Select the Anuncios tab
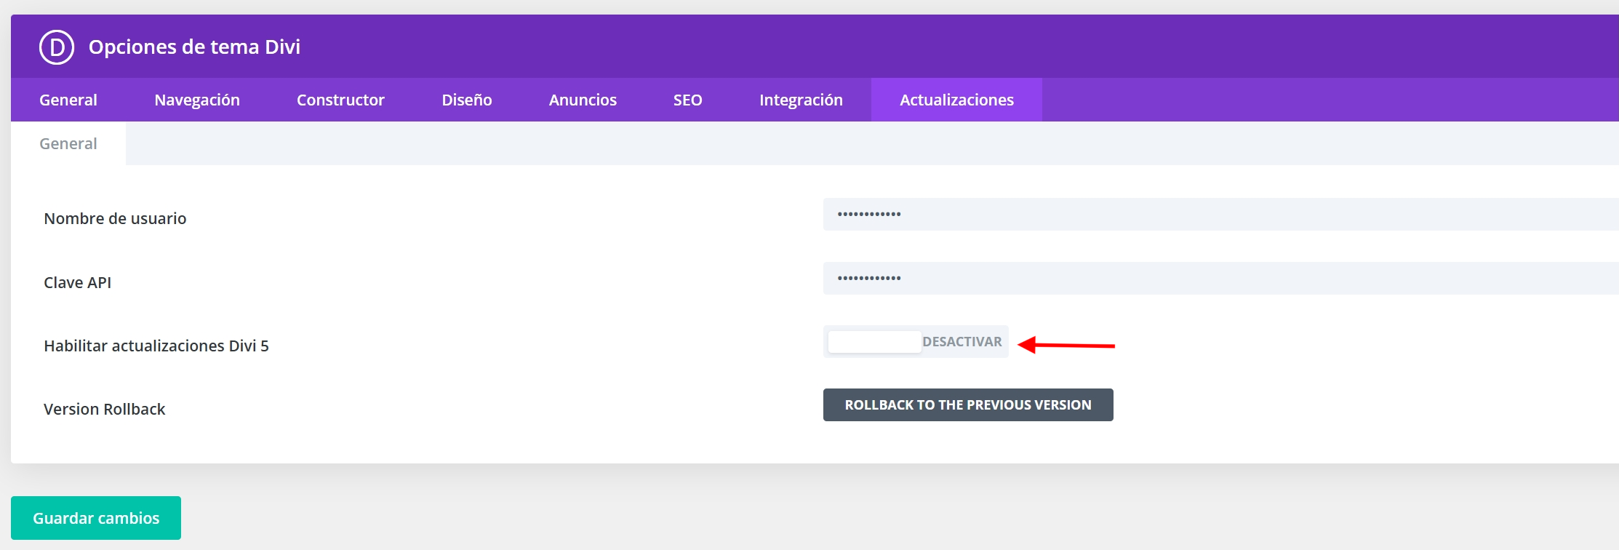 (x=583, y=100)
